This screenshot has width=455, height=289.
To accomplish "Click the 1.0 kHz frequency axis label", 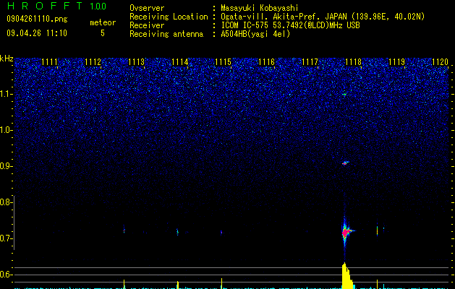I will (x=7, y=130).
